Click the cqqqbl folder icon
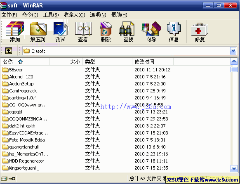 point(5,112)
